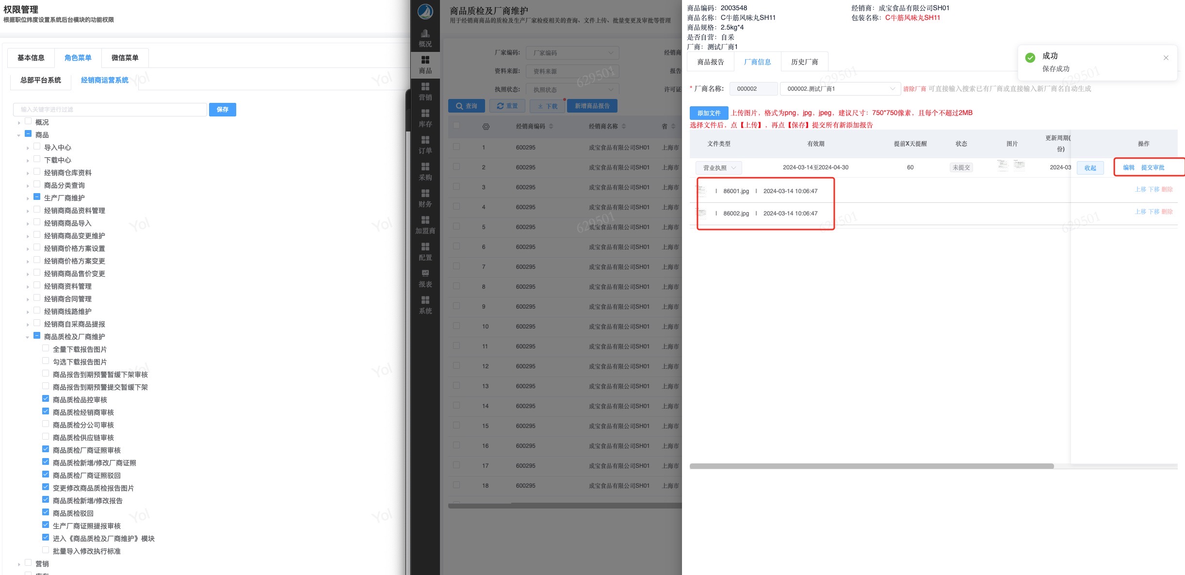Collapse the 商品质检及厂商维护 tree node

coord(28,337)
